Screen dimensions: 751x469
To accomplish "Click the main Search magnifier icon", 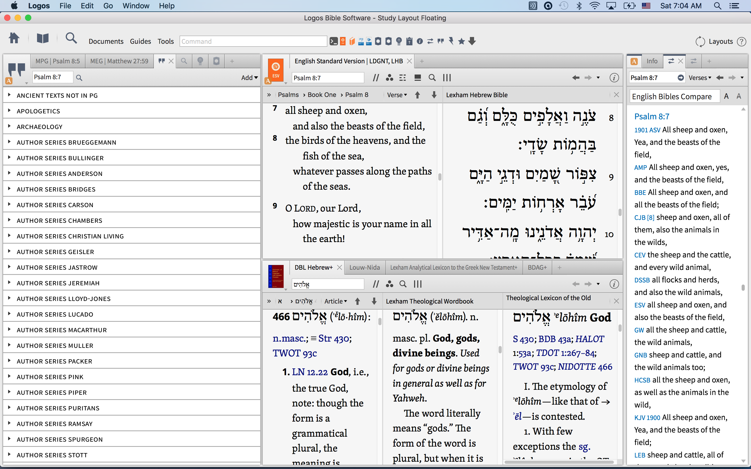I will point(71,39).
